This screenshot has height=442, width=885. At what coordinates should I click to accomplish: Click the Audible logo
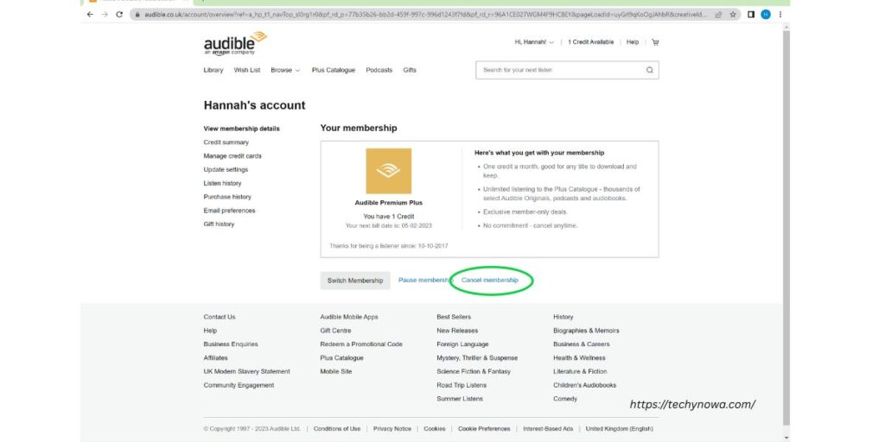[x=235, y=43]
